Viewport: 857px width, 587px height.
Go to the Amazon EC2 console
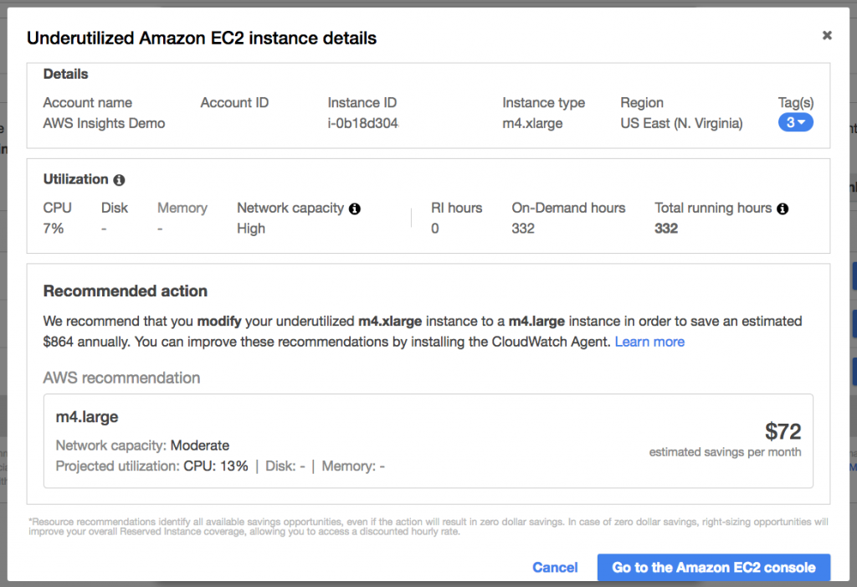point(713,567)
